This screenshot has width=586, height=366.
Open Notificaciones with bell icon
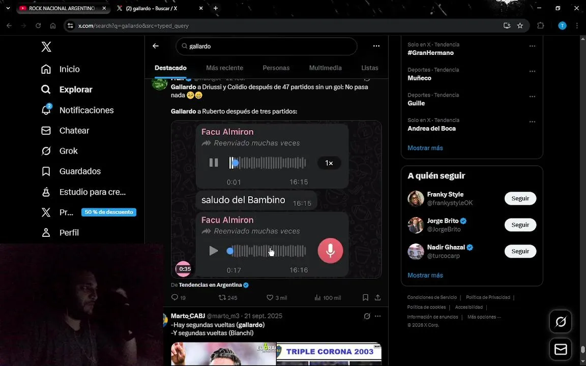(77, 110)
